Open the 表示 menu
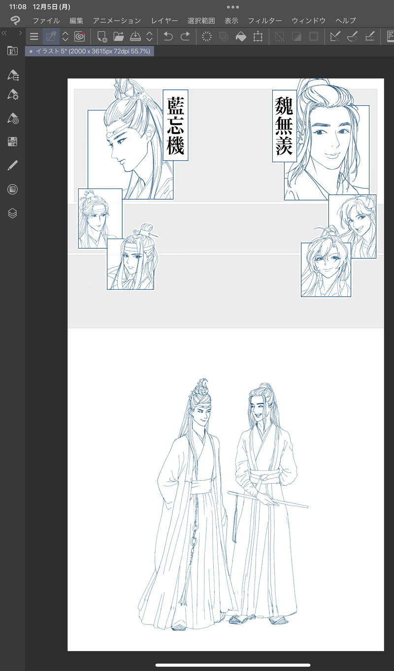The width and height of the screenshot is (394, 671). click(x=231, y=21)
